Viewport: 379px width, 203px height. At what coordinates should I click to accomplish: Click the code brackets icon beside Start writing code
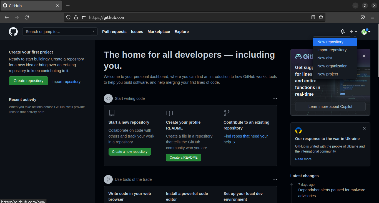[108, 98]
